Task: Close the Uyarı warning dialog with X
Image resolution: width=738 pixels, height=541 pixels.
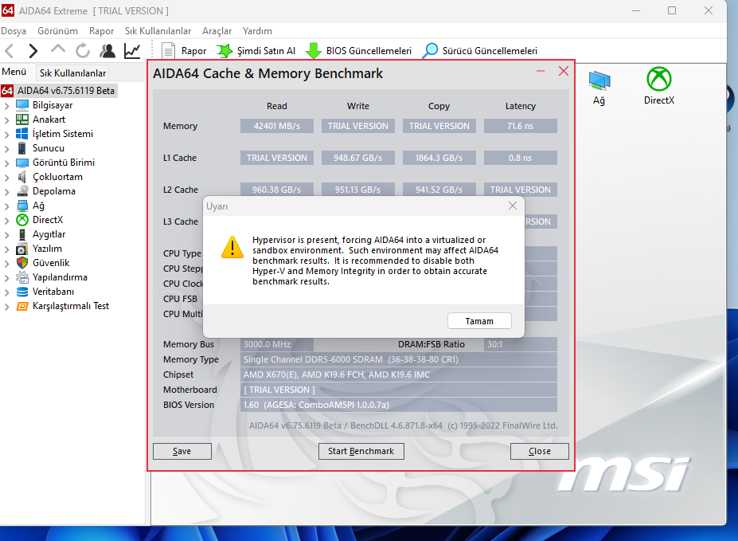Action: pos(513,206)
